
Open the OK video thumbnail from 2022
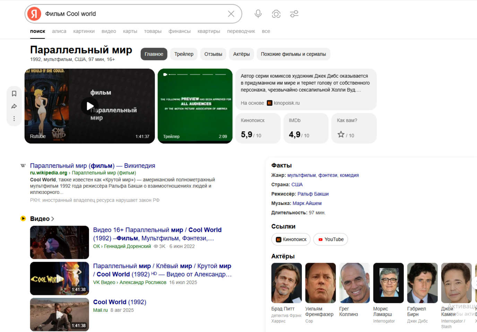pyautogui.click(x=60, y=242)
